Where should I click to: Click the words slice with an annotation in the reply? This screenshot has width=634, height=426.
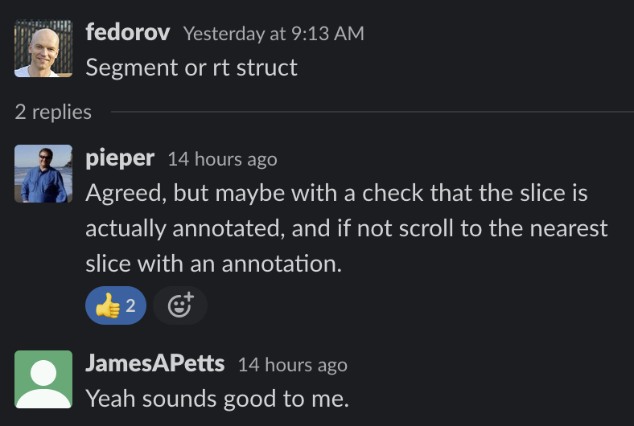click(x=213, y=264)
